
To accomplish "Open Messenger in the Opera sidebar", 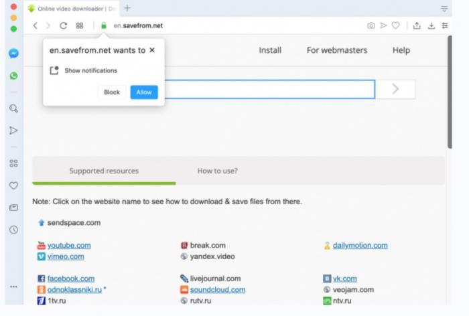I will [14, 54].
